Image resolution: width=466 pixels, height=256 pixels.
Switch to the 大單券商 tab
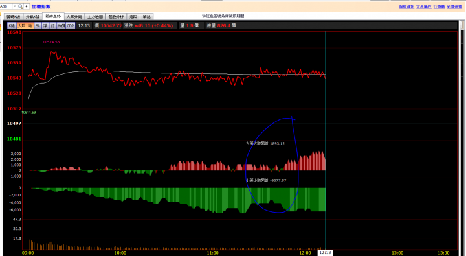pos(74,17)
